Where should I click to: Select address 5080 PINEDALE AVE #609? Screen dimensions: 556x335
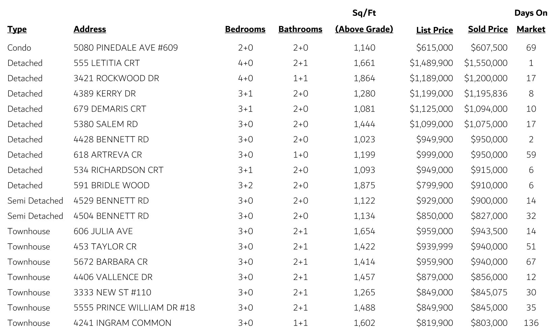click(x=126, y=48)
